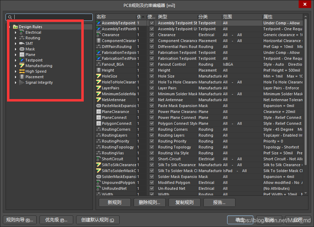This screenshot has height=227, width=314.
Task: Click the 新规则 button
Action: (115, 202)
